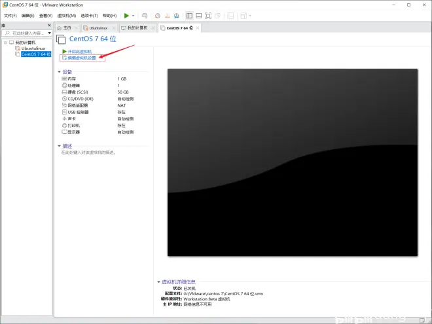Image resolution: width=432 pixels, height=324 pixels.
Task: Click the 1 GB memory value
Action: [122, 79]
